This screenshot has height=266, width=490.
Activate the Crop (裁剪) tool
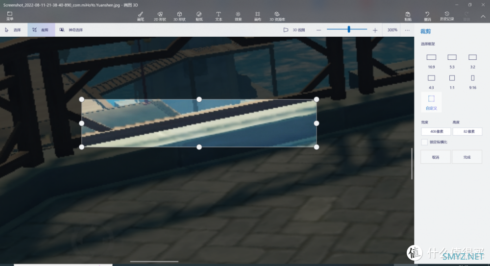point(41,30)
